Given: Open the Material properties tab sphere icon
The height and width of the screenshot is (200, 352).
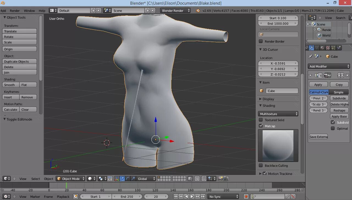Looking at the screenshot, I should [x=322, y=48].
